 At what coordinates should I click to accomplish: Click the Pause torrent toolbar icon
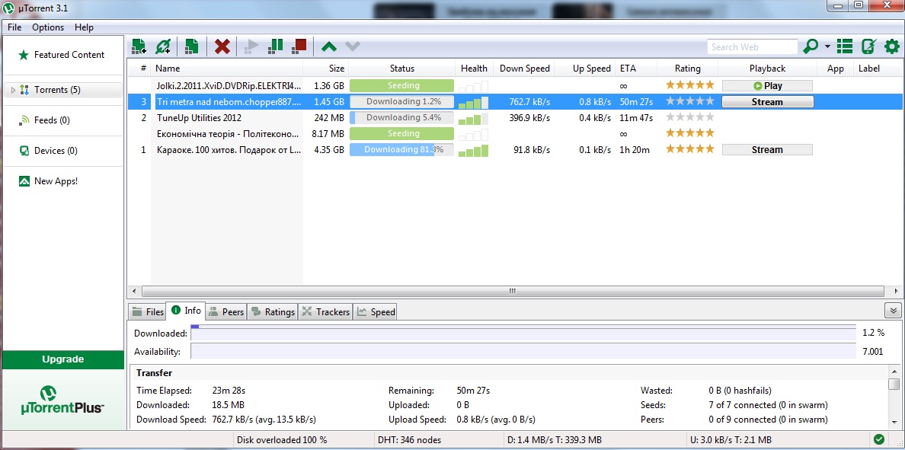275,46
